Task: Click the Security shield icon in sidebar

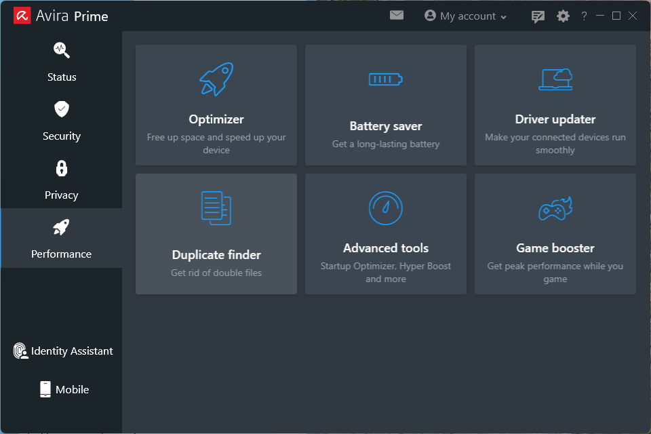Action: (62, 109)
